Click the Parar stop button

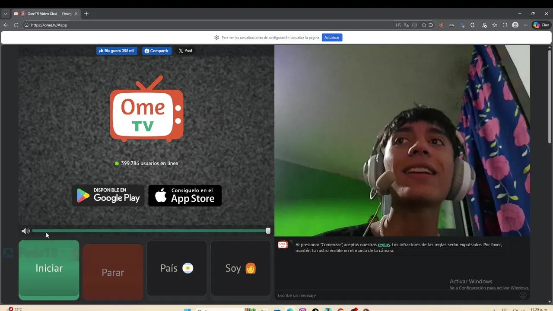coord(113,272)
